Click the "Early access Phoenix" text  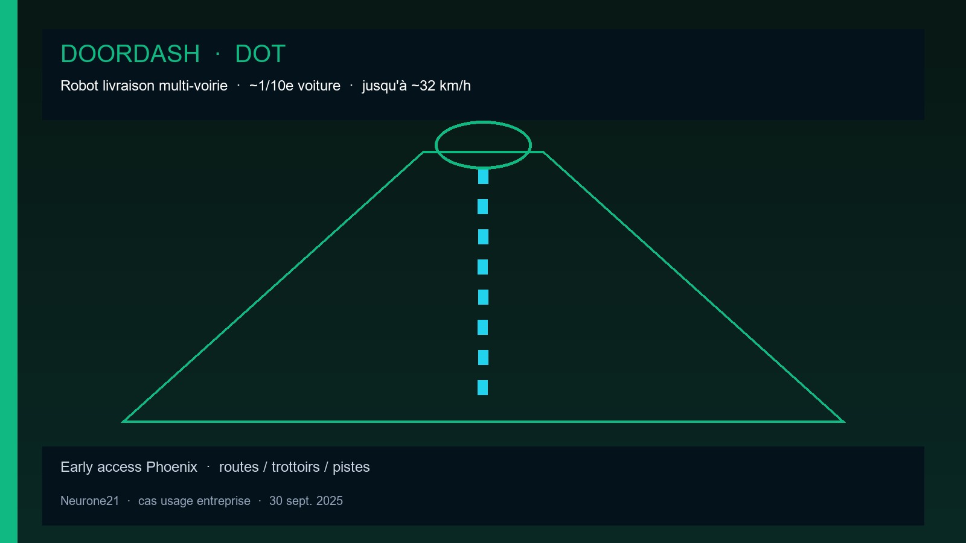point(129,467)
